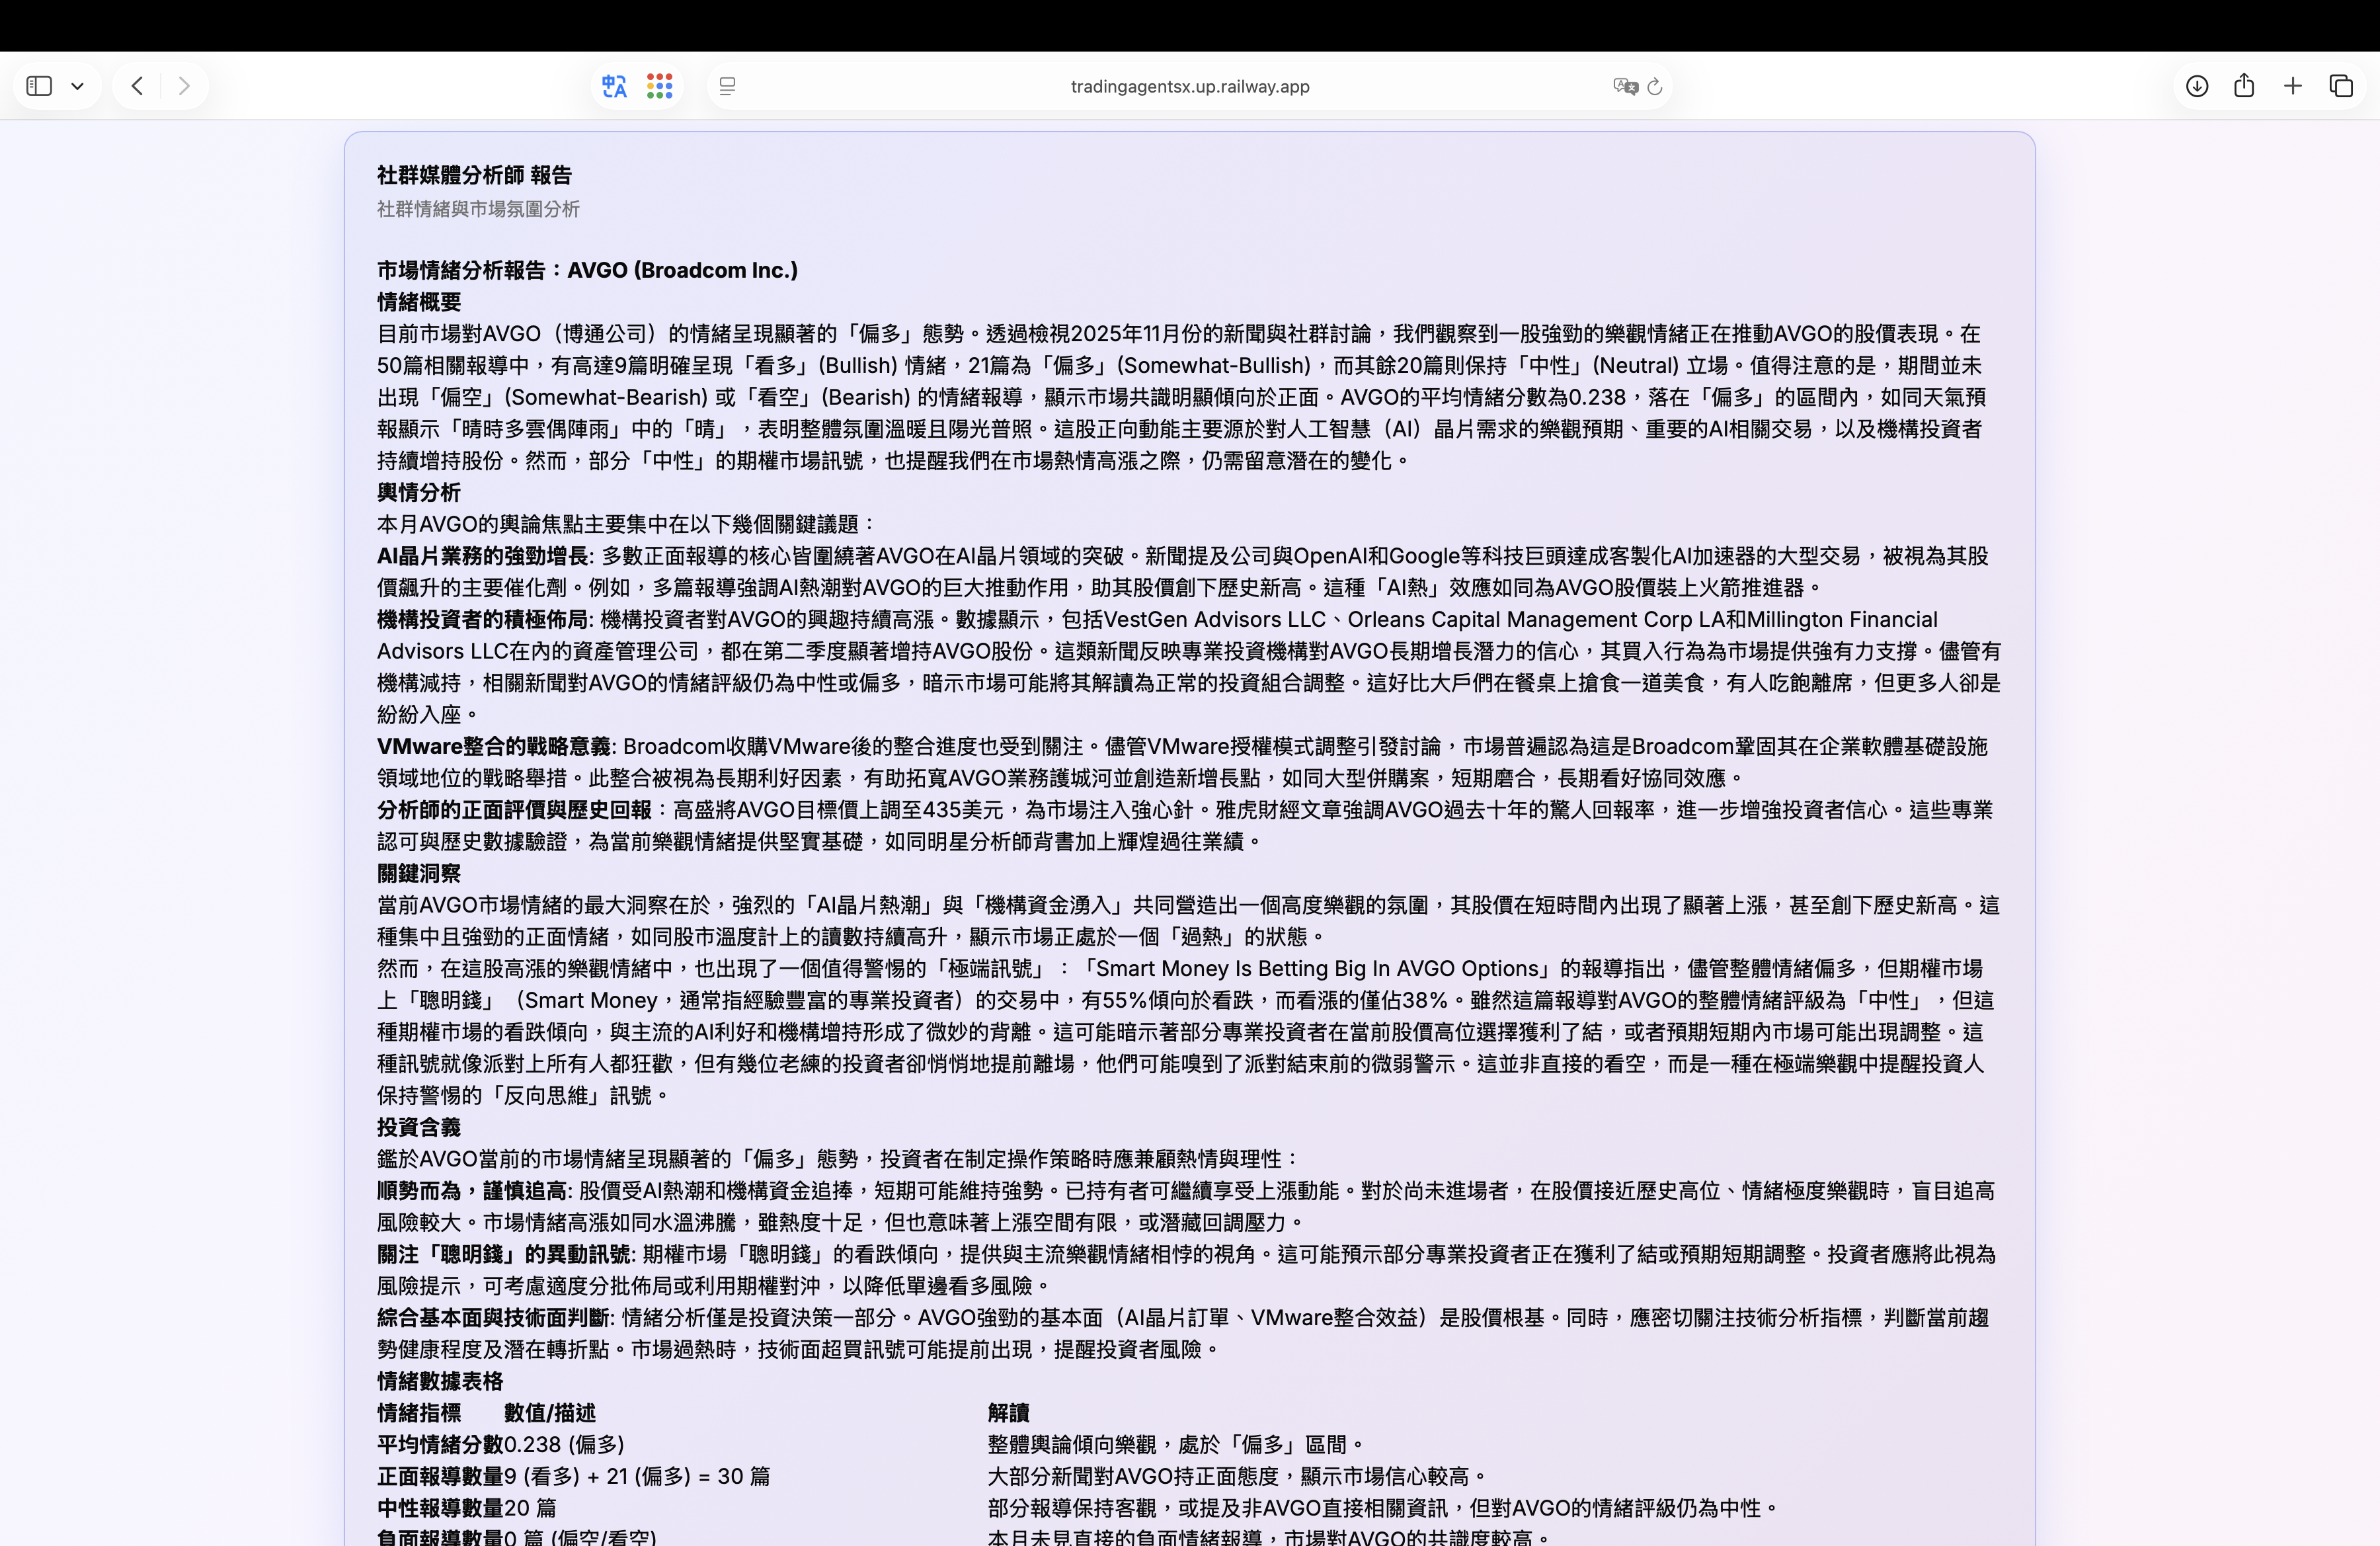2380x1546 pixels.
Task: Click the 社群媒體分析師 報告 heading
Action: (474, 175)
